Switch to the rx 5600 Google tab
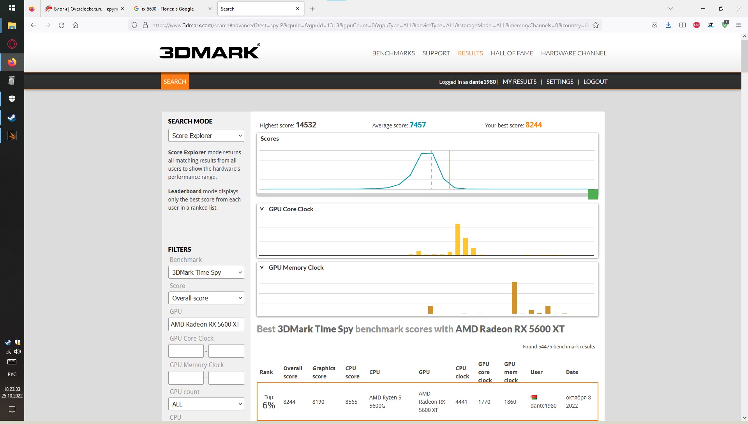Image resolution: width=748 pixels, height=424 pixels. [x=168, y=9]
